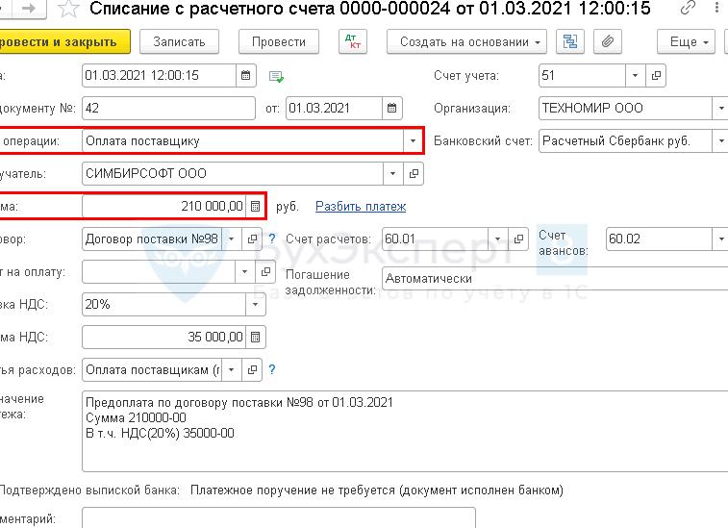Expand Банковский счет dropdown
The image size is (728, 528).
pyautogui.click(x=720, y=140)
